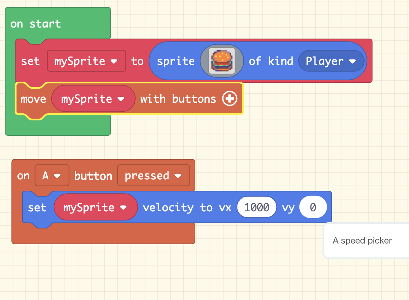
Task: Open the burger sprite editor by clicking its image
Action: pos(221,61)
